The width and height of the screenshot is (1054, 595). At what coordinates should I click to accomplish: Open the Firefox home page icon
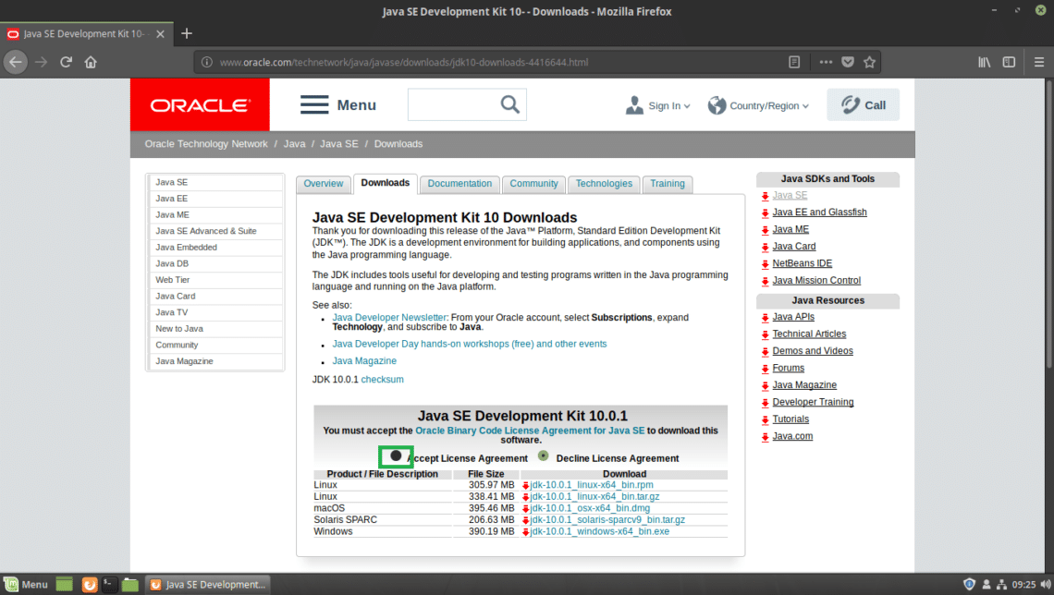(91, 63)
